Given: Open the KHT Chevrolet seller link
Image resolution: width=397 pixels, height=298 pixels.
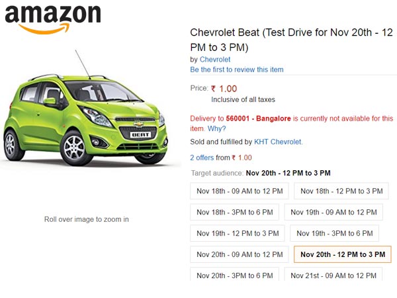Looking at the screenshot, I should coord(279,142).
